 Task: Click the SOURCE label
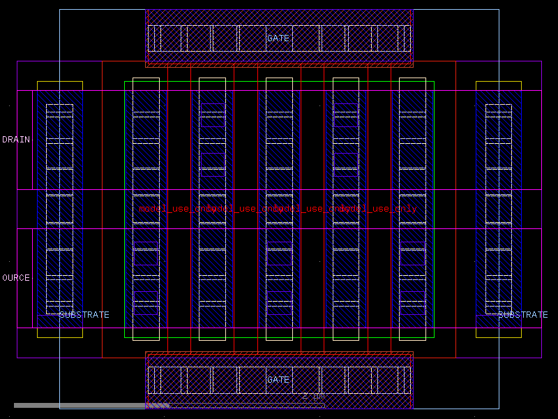click(x=14, y=277)
